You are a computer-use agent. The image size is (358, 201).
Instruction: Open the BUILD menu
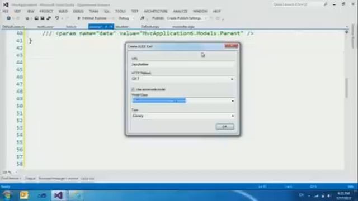point(63,11)
